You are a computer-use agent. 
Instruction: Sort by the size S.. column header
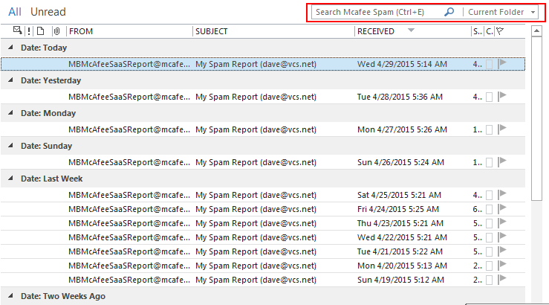click(x=478, y=31)
